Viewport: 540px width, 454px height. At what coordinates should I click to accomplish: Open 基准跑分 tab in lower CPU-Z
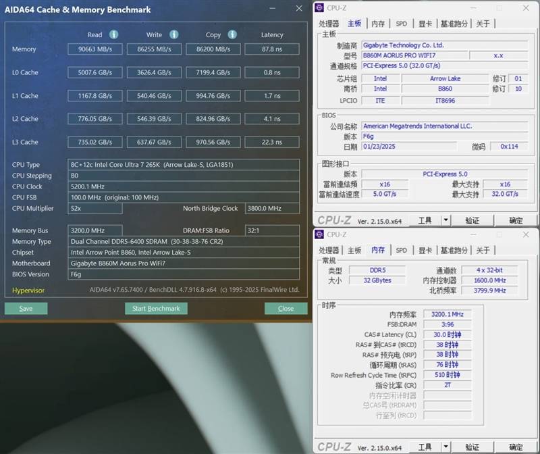(x=454, y=250)
